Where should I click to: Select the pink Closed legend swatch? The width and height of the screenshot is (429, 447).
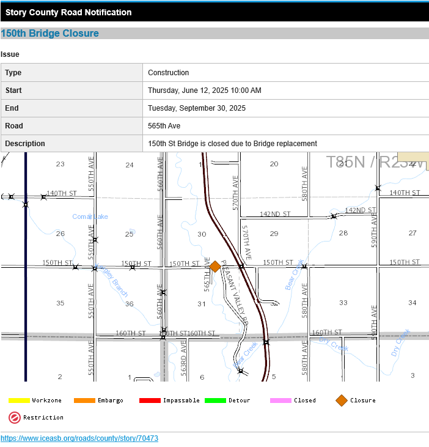click(280, 401)
